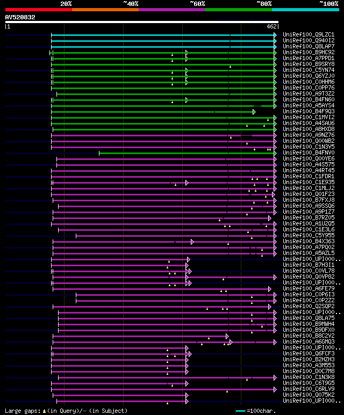The height and width of the screenshot is (415, 344).
Task: Click the UniRef100_B9SRY8 entry
Action: coord(309,64)
